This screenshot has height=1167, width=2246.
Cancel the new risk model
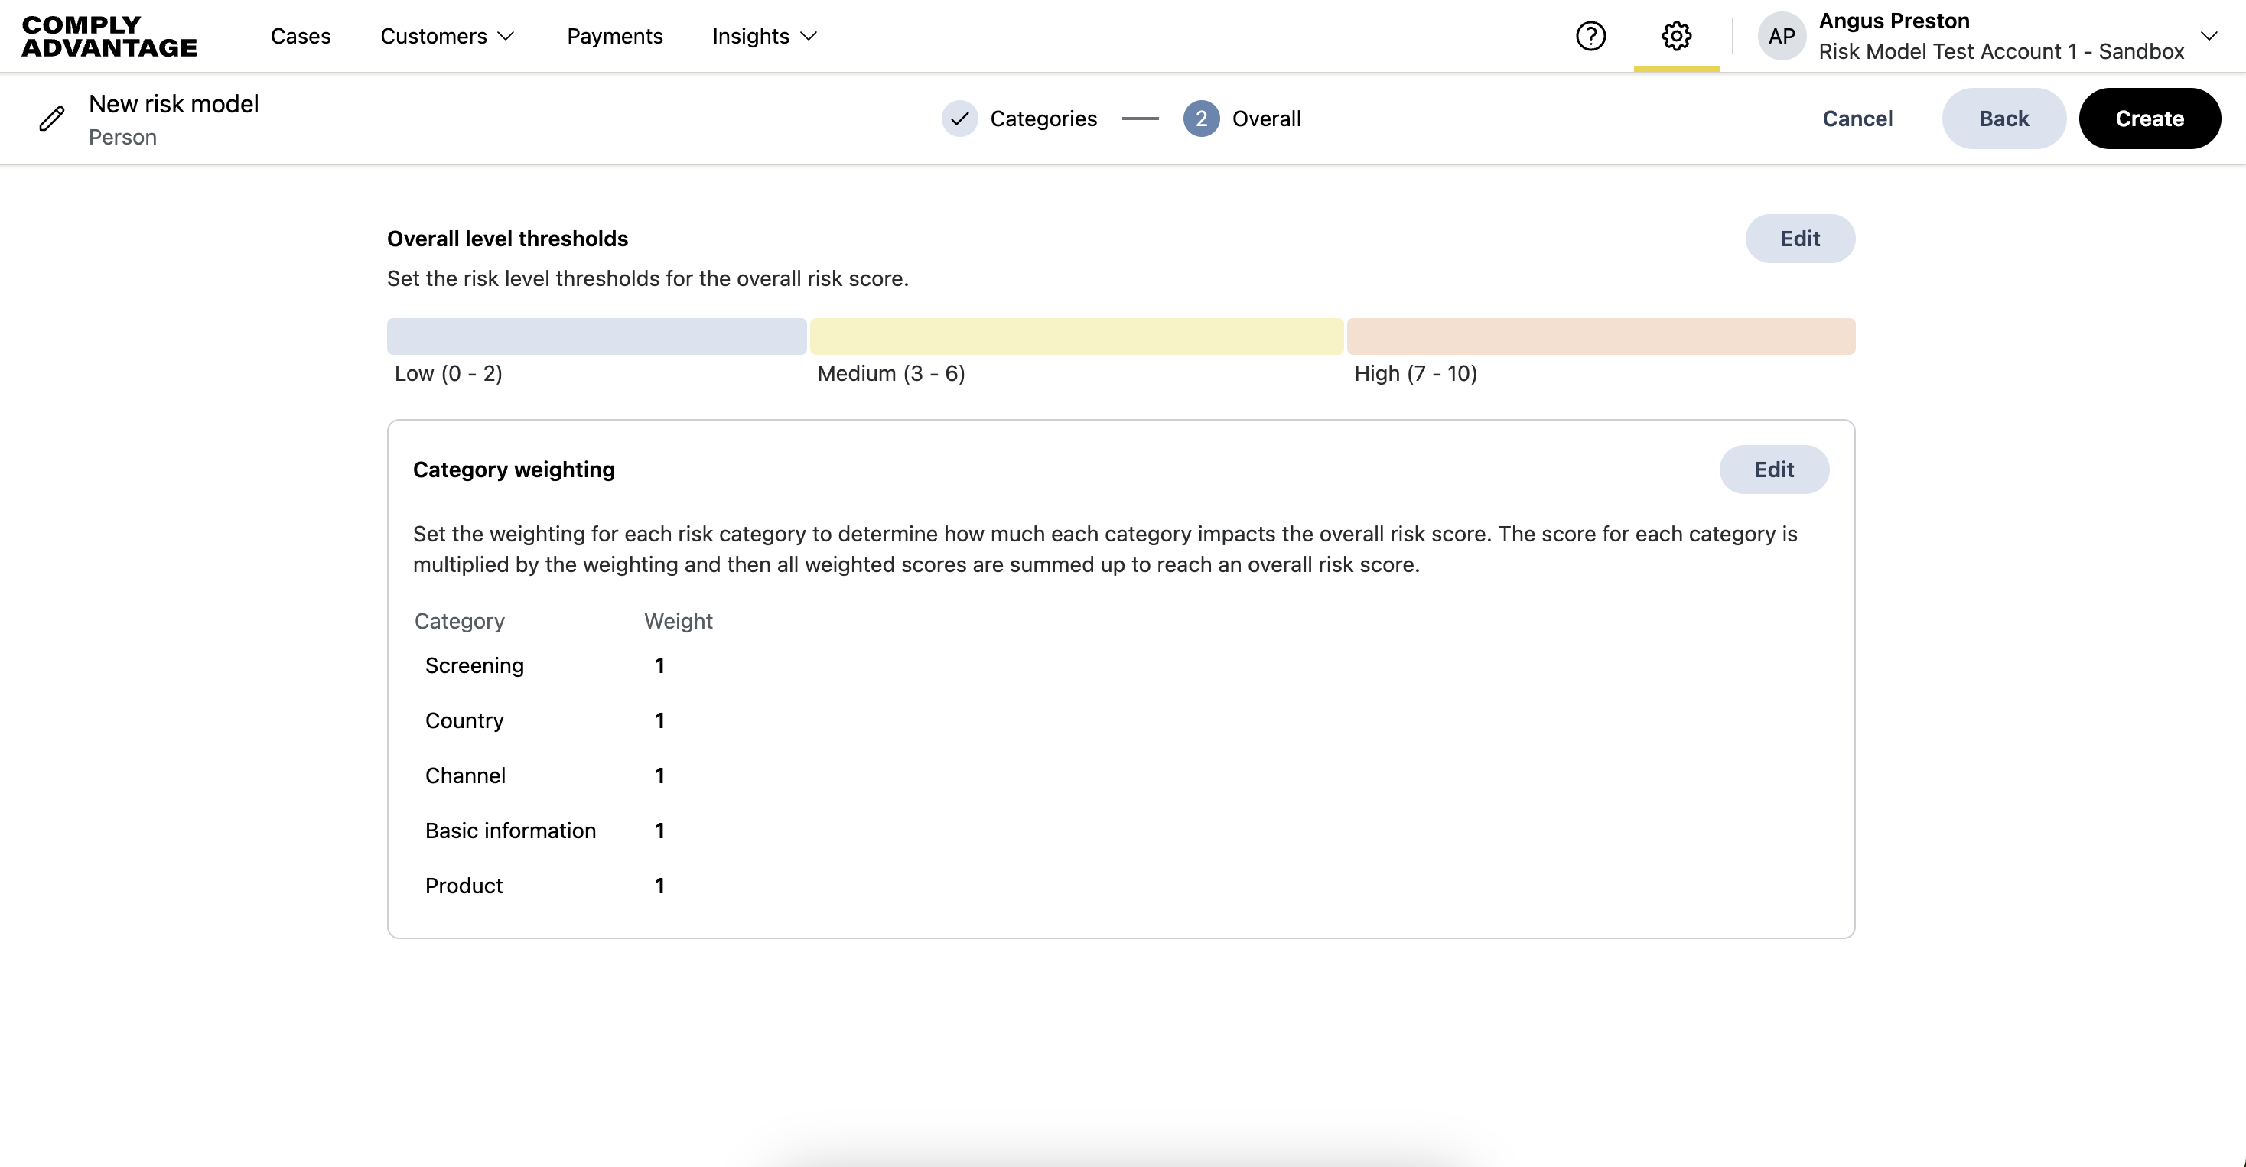tap(1857, 119)
